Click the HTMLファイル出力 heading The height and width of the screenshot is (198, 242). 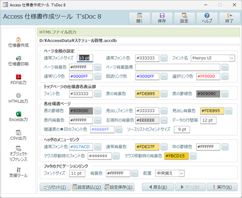(58, 32)
